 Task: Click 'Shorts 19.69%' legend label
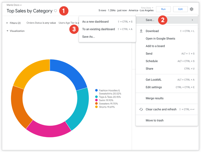click(x=107, y=107)
